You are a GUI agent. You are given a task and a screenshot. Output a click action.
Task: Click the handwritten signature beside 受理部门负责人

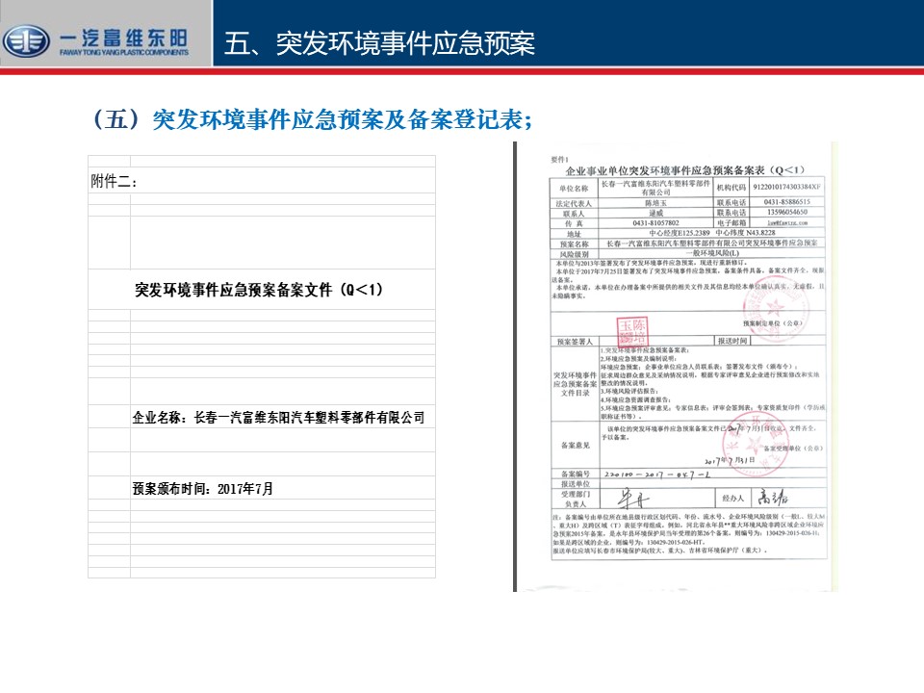pos(633,500)
